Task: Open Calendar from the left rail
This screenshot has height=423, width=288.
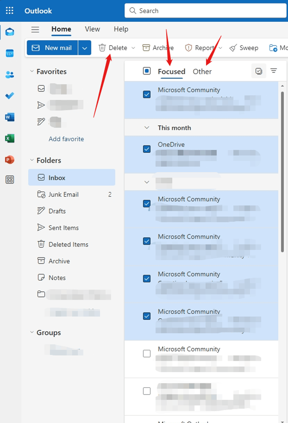Action: pos(10,53)
